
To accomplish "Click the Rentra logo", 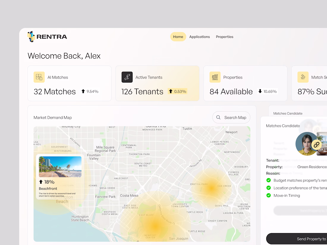I will 47,37.
